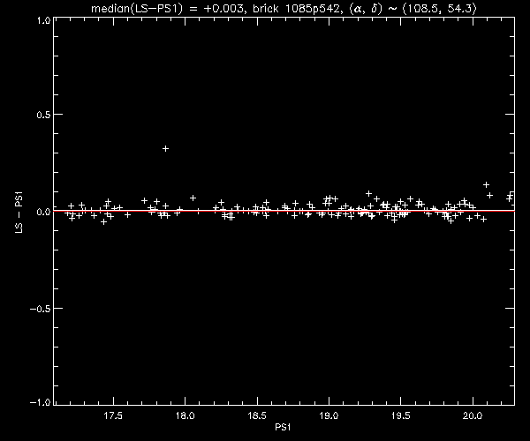Click the x-axis tick label 17.5

(x=113, y=415)
